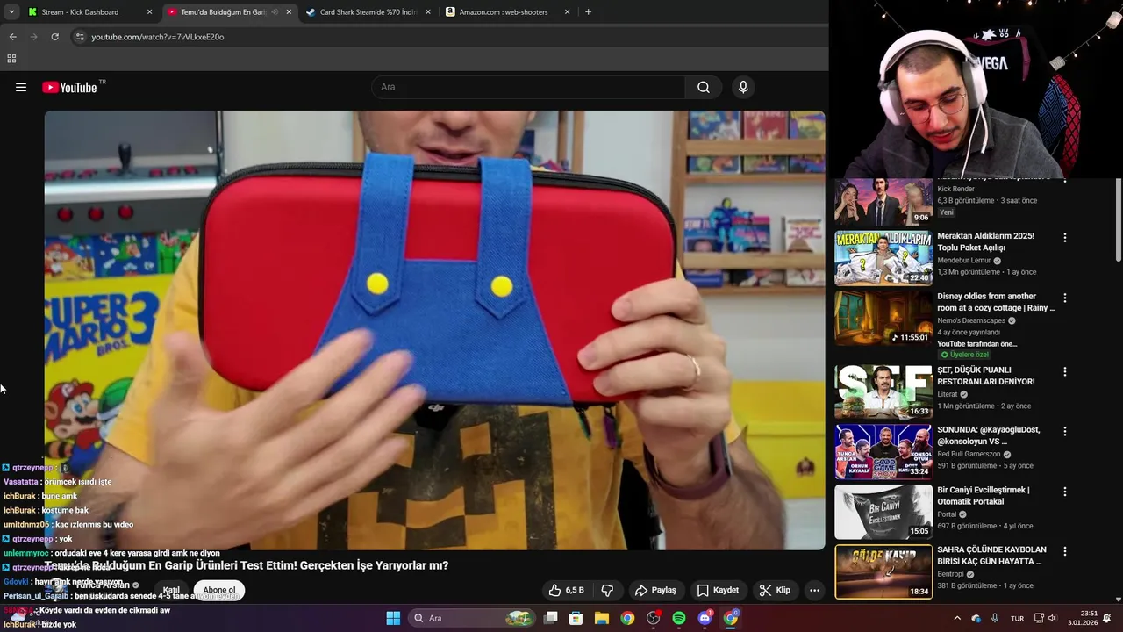Mute the YouTube tab via speaker icon
The height and width of the screenshot is (632, 1123).
point(275,12)
